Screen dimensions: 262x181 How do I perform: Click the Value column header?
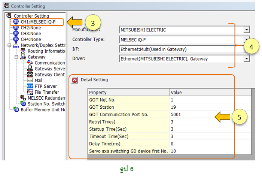pyautogui.click(x=210, y=92)
